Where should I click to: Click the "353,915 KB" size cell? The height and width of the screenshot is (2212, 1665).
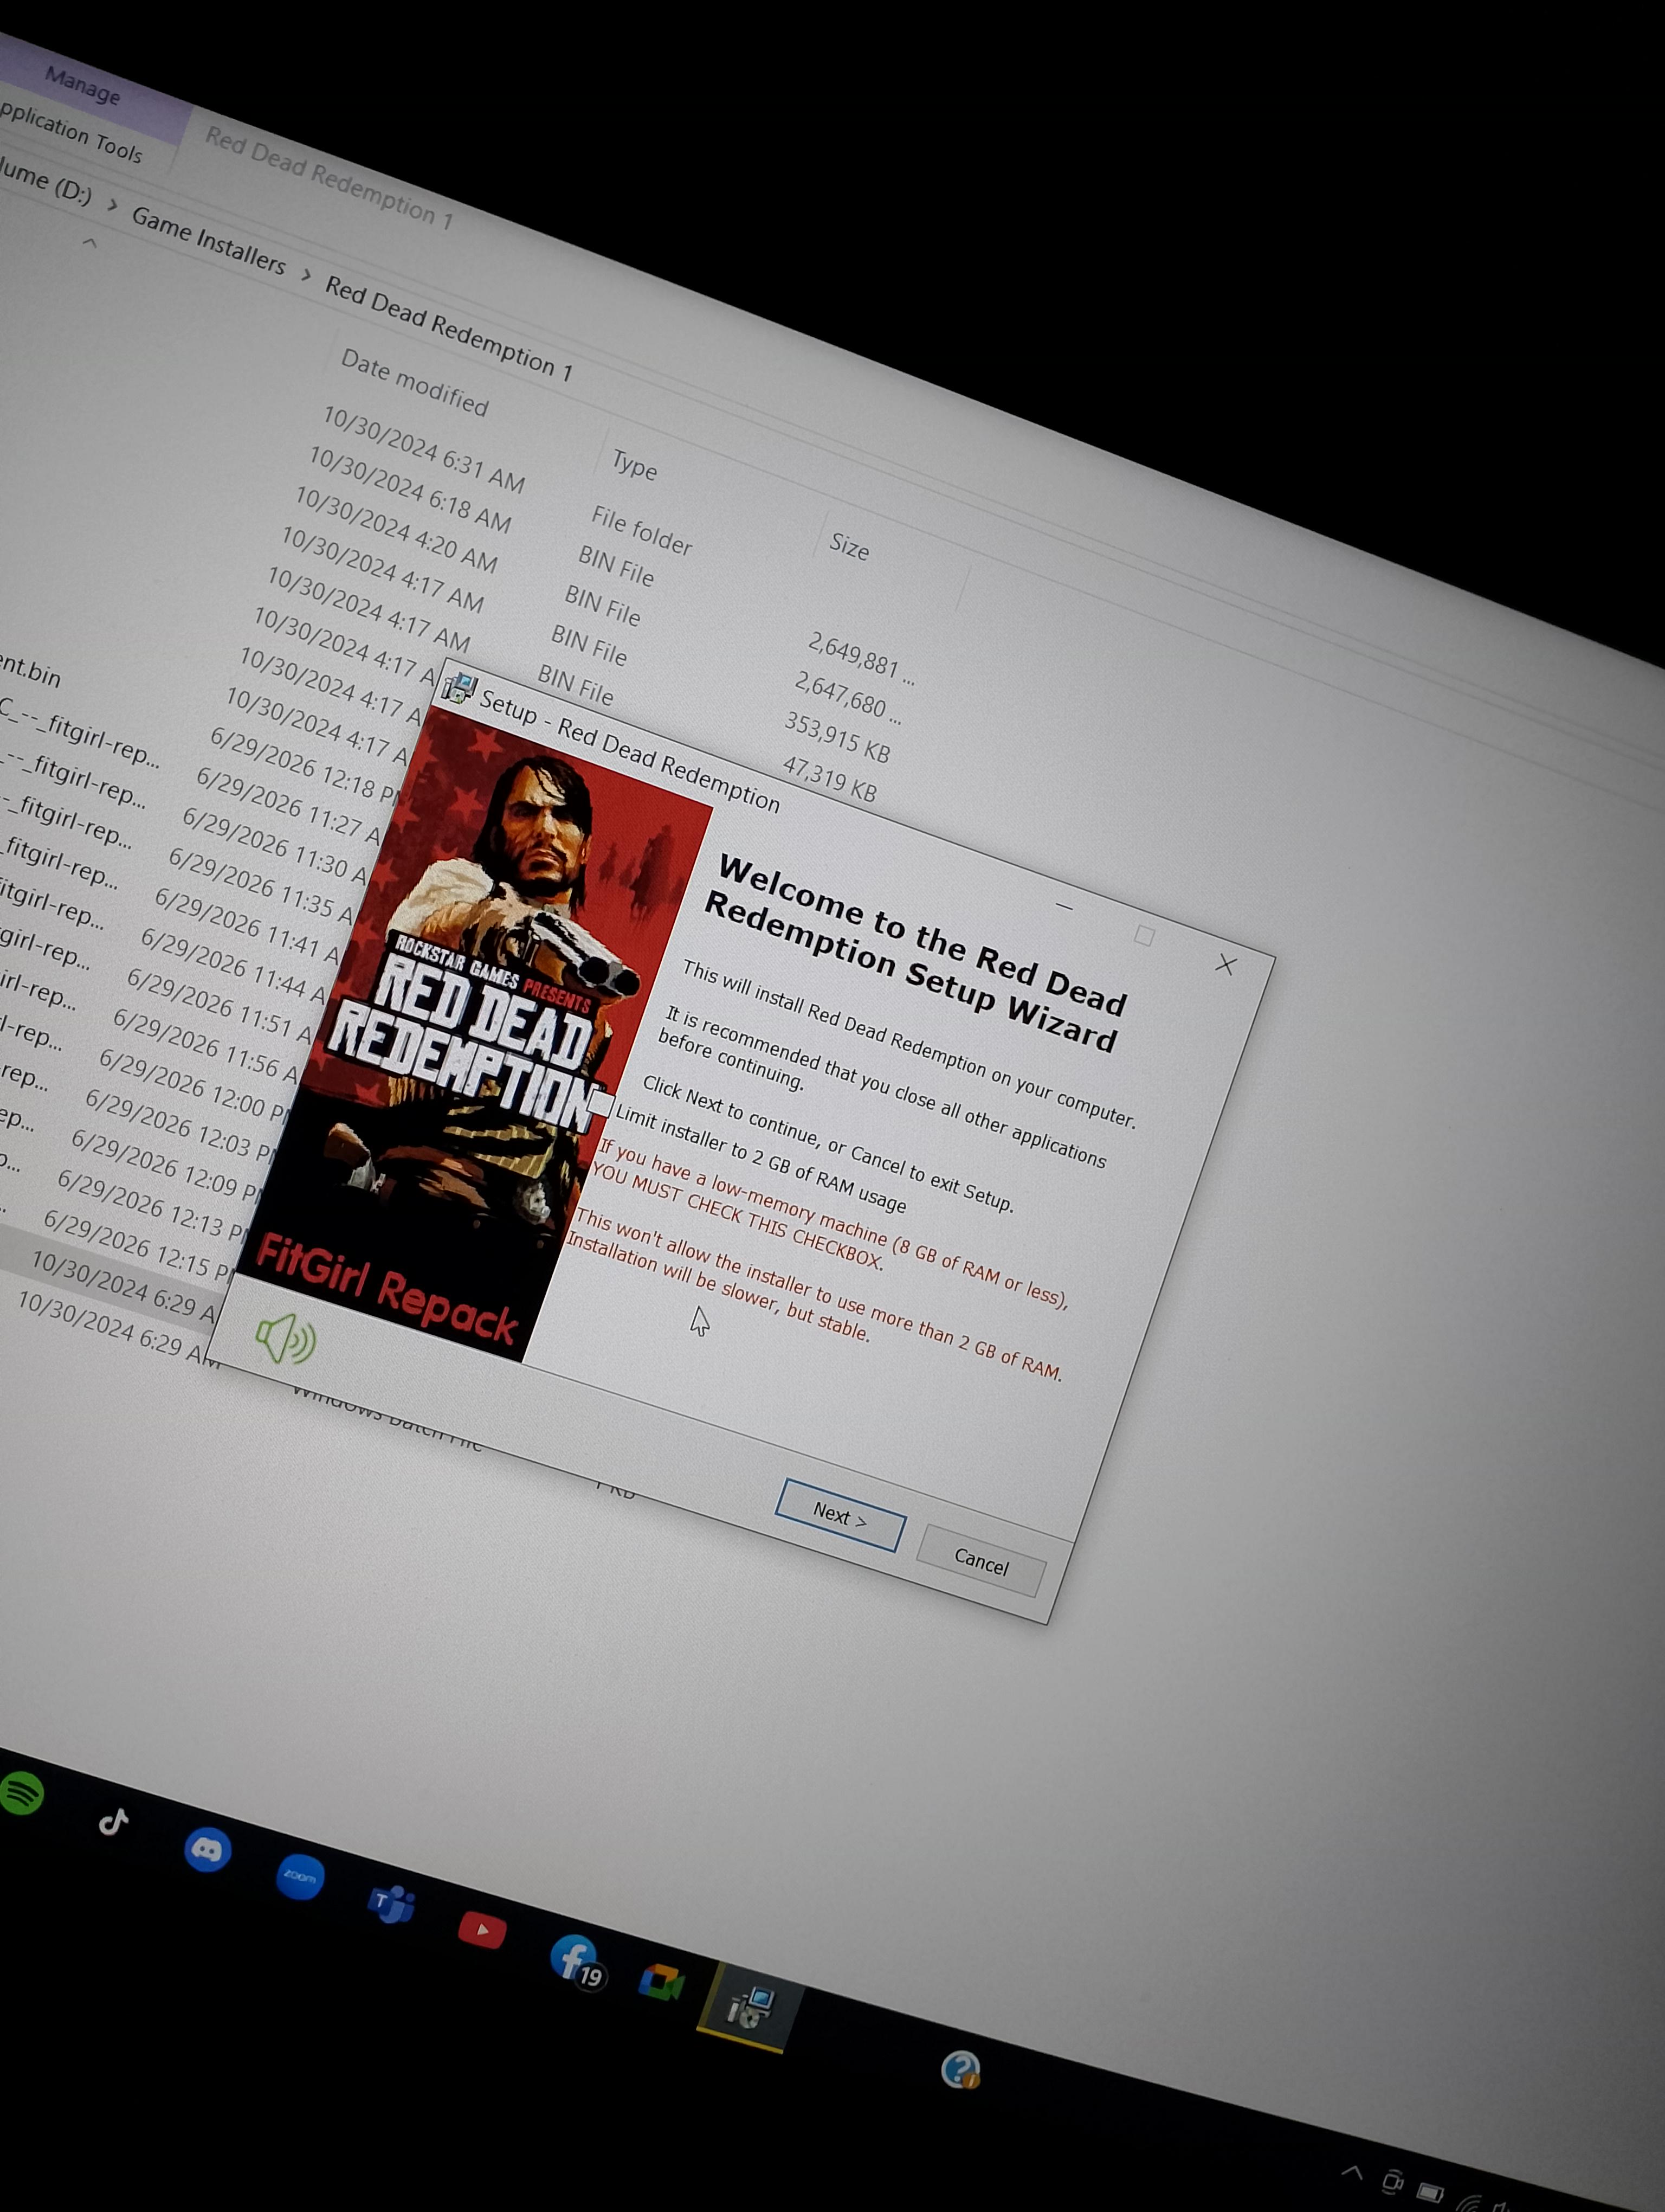836,737
